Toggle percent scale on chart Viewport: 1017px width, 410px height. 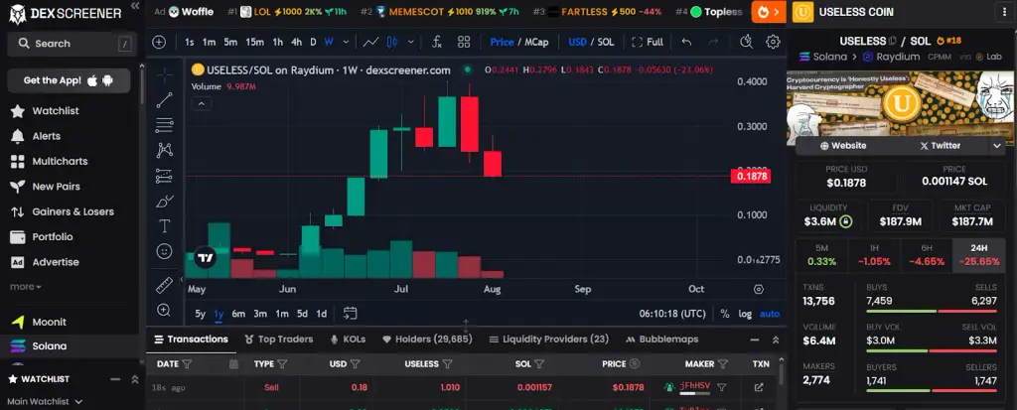(724, 314)
